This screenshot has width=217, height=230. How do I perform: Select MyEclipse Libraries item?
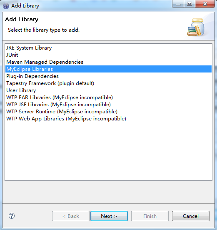(x=108, y=69)
